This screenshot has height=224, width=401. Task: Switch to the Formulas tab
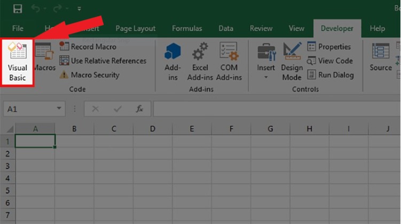click(187, 28)
